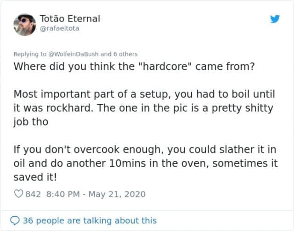Click the Twitter bird logo icon
Screen dimensions: 294x231
[x=275, y=20]
